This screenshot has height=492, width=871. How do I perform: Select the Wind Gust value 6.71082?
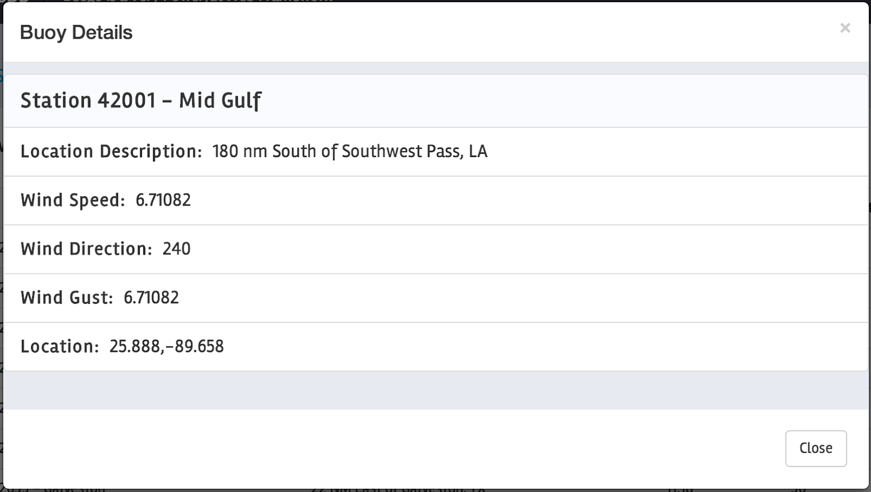(151, 297)
